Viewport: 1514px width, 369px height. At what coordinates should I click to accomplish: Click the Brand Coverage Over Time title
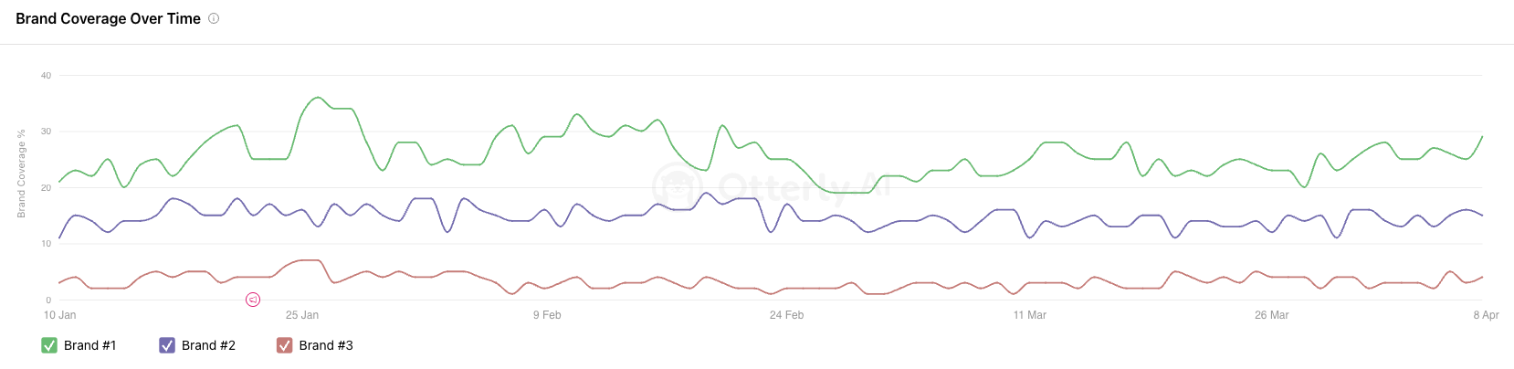point(108,18)
